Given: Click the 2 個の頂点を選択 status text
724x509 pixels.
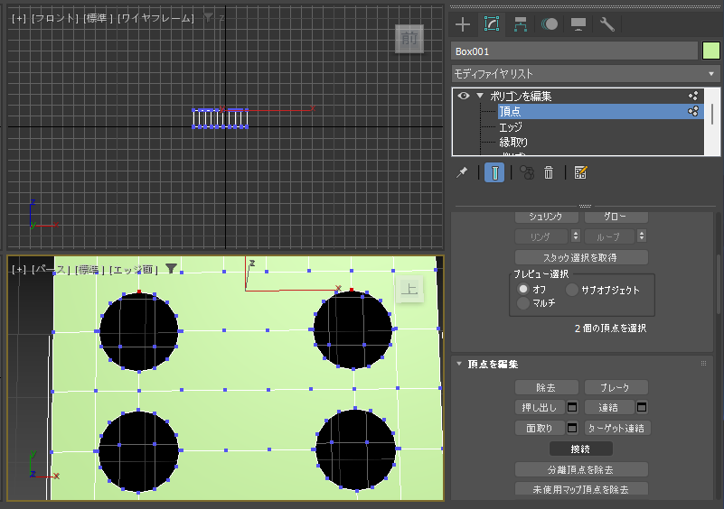Looking at the screenshot, I should point(610,329).
